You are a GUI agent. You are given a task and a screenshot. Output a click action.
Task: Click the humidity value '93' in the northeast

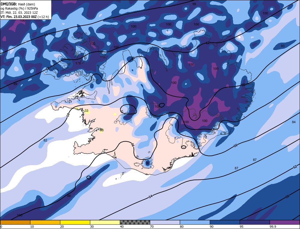pyautogui.click(x=283, y=46)
